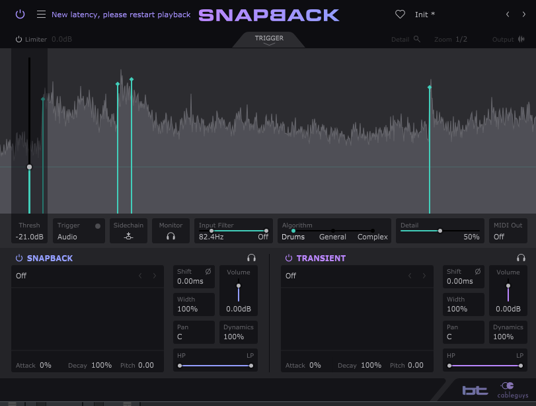
Task: Select the Drums algorithm
Action: pos(293,237)
